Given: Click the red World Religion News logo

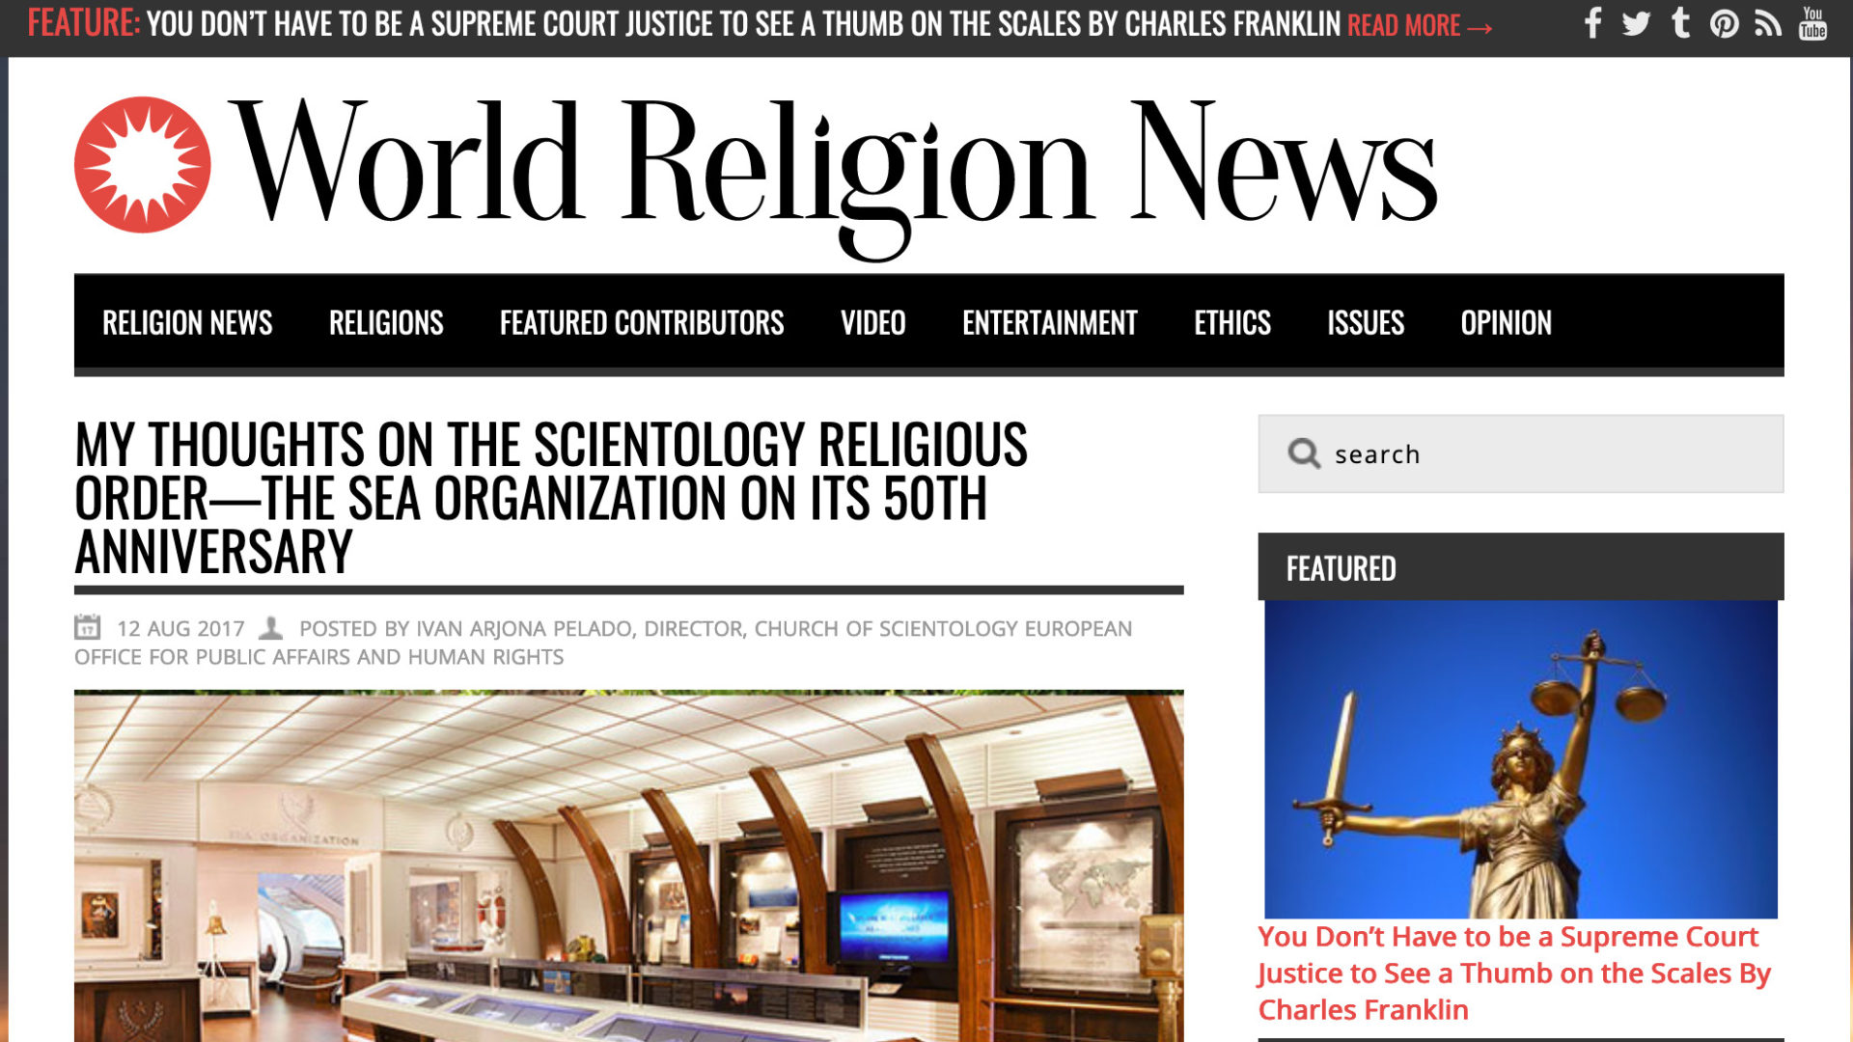Looking at the screenshot, I should [141, 162].
